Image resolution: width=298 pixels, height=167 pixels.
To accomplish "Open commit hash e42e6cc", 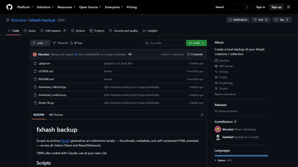I will click(x=165, y=54).
